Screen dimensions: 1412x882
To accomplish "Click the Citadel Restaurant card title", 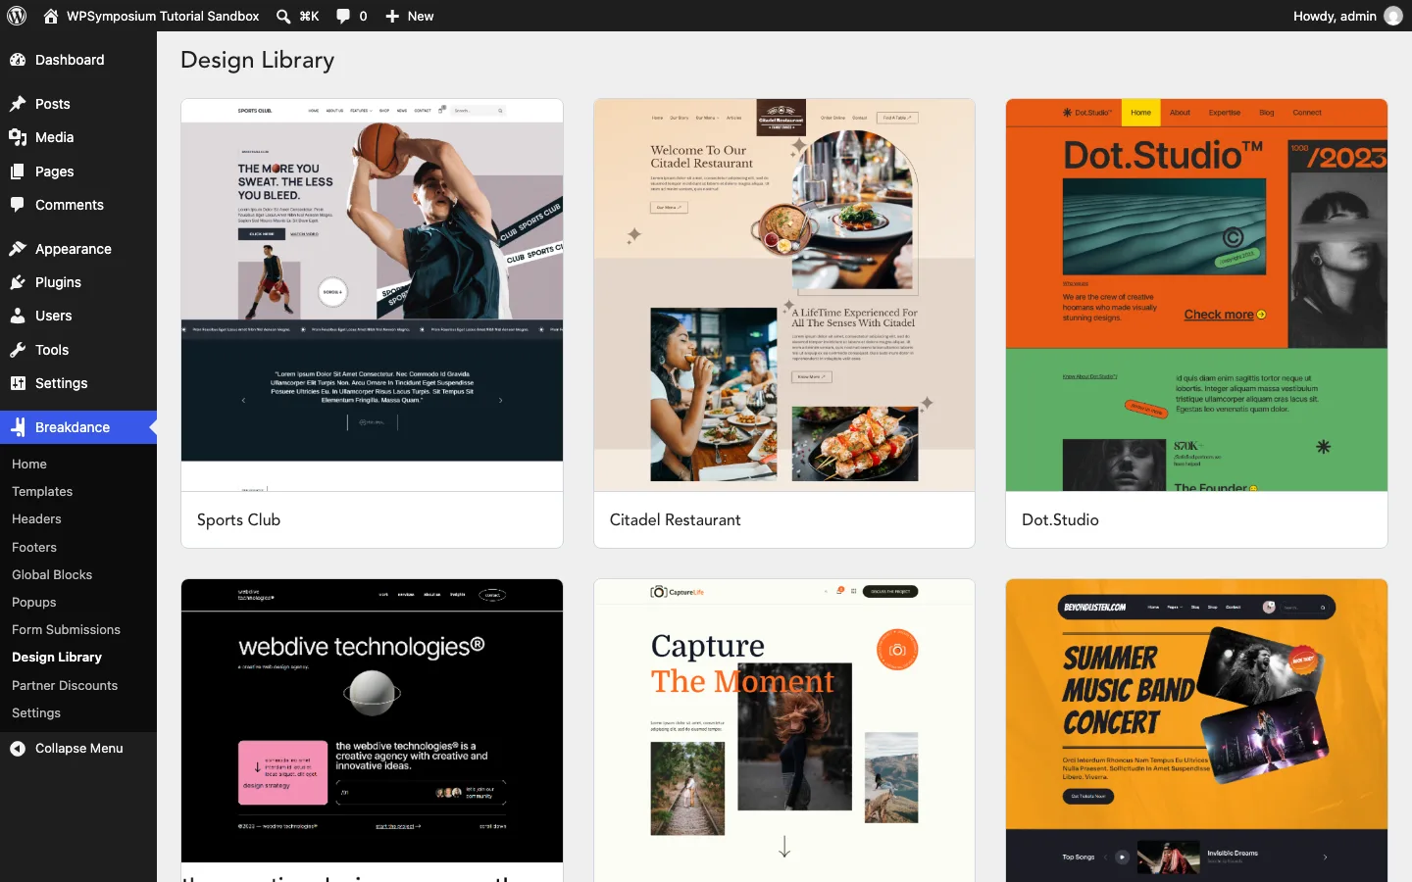I will click(676, 520).
